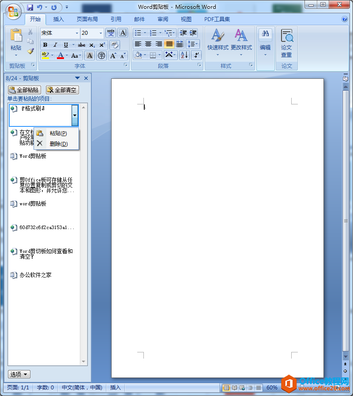Apply character border to text
This screenshot has height=396, width=353.
(x=123, y=33)
